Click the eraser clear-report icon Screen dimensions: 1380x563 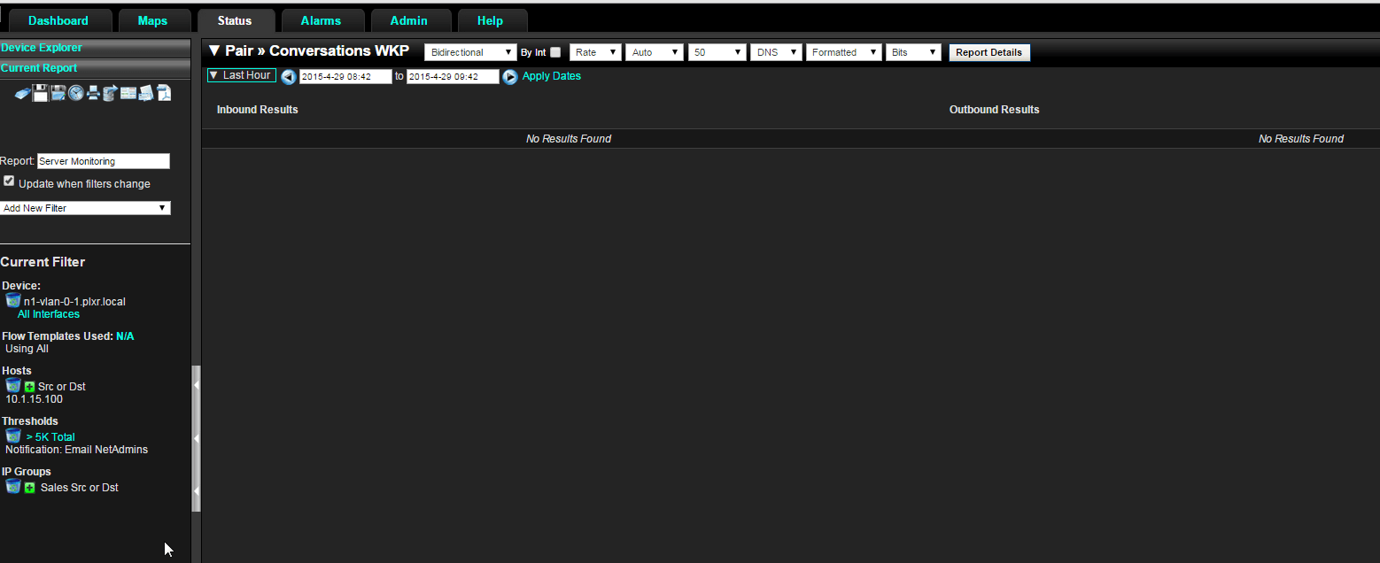pyautogui.click(x=23, y=93)
